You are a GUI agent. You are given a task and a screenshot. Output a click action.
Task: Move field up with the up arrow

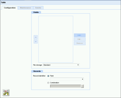coord(35,37)
